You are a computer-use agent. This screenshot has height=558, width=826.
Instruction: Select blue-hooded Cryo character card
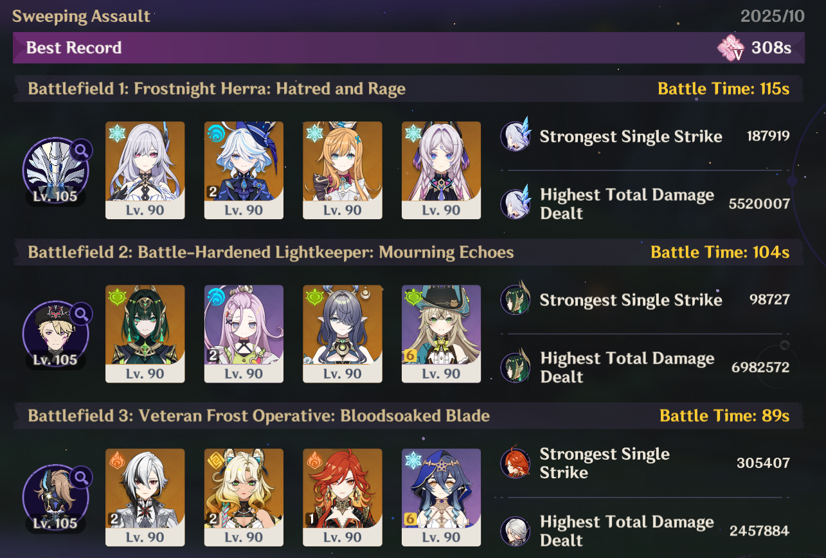tap(442, 498)
